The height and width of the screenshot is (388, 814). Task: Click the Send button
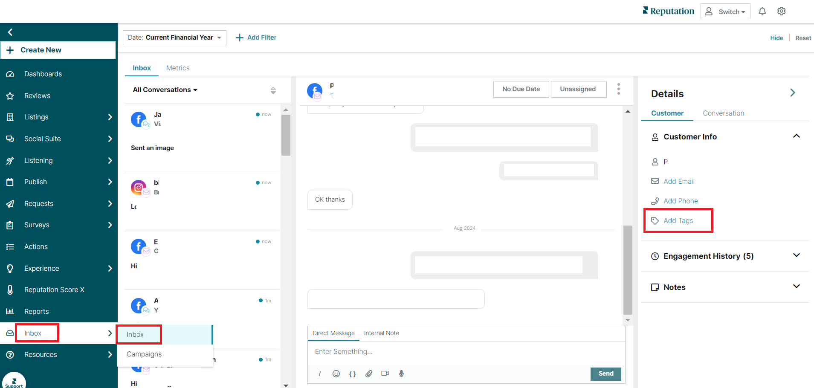[x=605, y=374]
